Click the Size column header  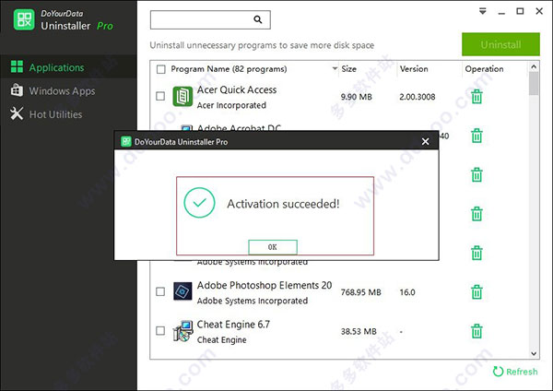point(348,69)
